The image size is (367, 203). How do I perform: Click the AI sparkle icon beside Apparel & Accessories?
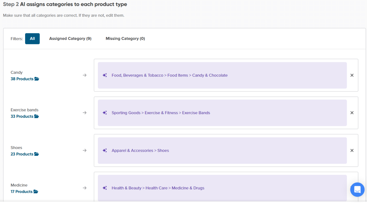click(x=105, y=150)
